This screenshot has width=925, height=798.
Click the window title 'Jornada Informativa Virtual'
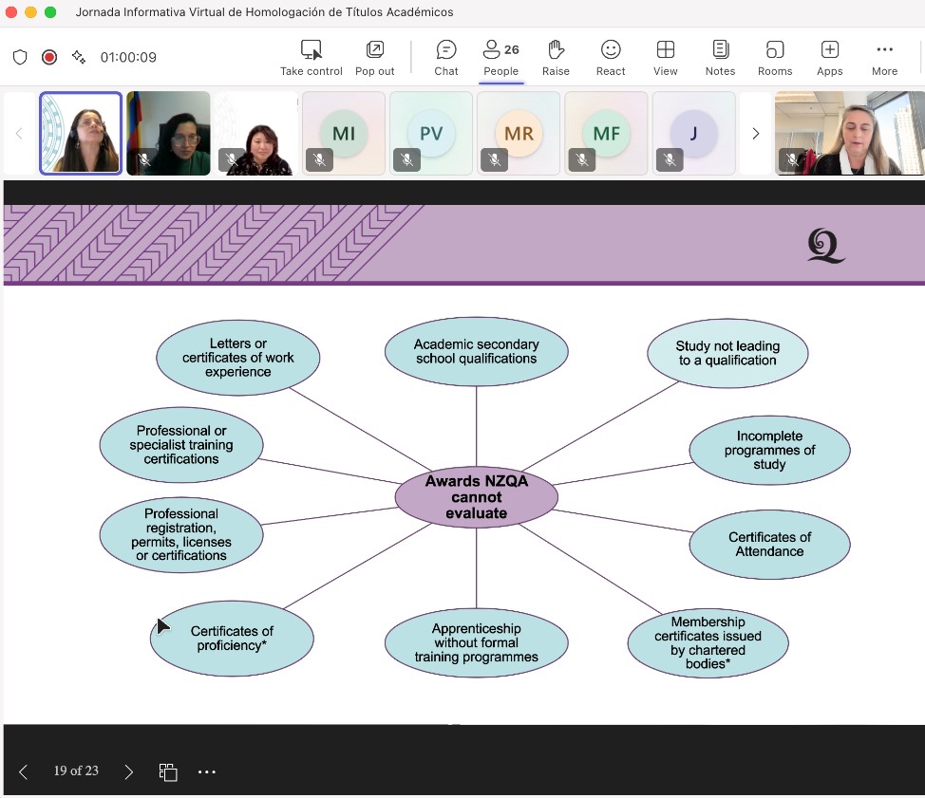264,11
